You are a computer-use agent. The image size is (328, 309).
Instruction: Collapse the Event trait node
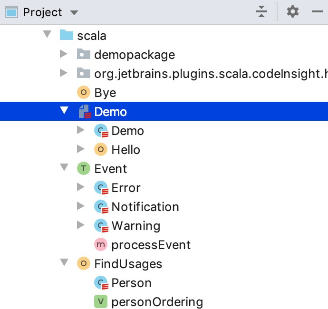(x=63, y=169)
